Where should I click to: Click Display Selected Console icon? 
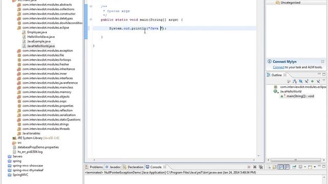click(300, 167)
